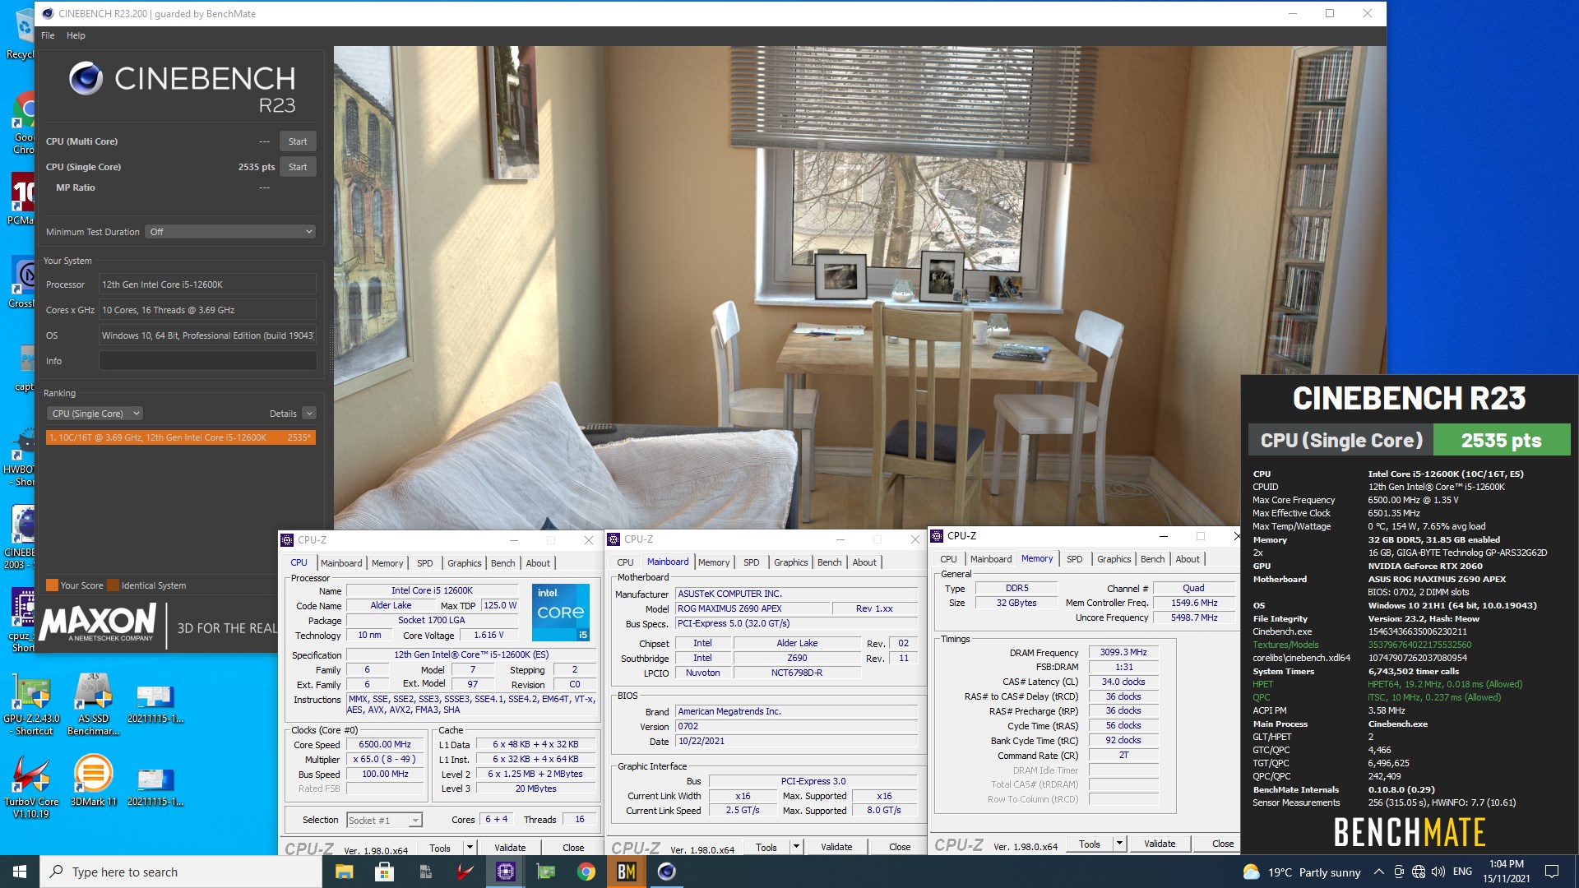
Task: Open the Tools dropdown arrow in CPU-Z Mainboard window
Action: pos(796,847)
